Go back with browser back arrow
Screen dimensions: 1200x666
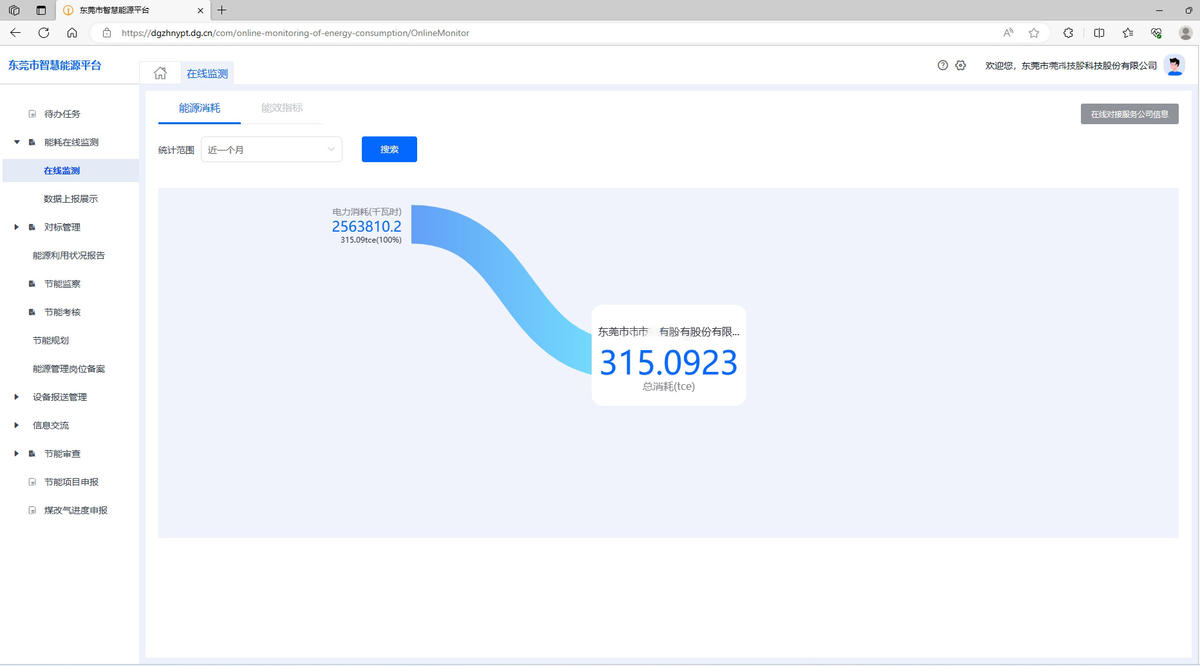15,33
